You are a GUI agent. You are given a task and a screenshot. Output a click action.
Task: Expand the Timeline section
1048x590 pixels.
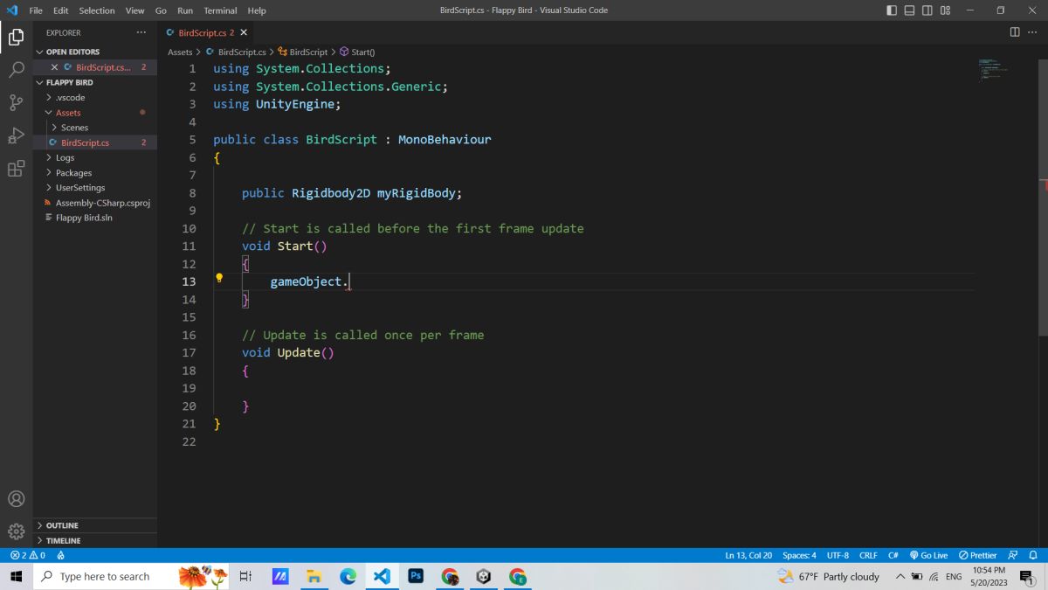pyautogui.click(x=95, y=540)
